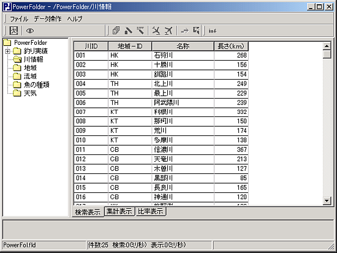Click the arrow transfer toolbar icon
This screenshot has width=337, height=253.
pos(184,31)
